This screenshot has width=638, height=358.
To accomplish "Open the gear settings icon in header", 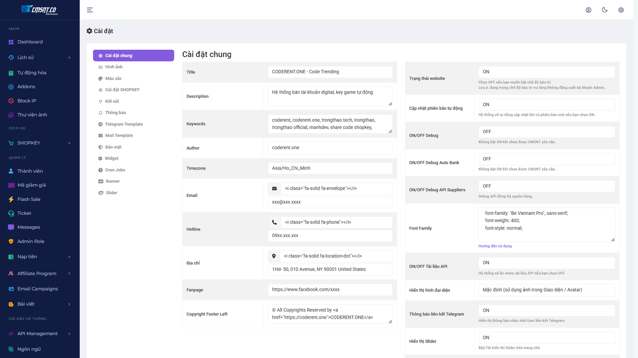I will (621, 10).
